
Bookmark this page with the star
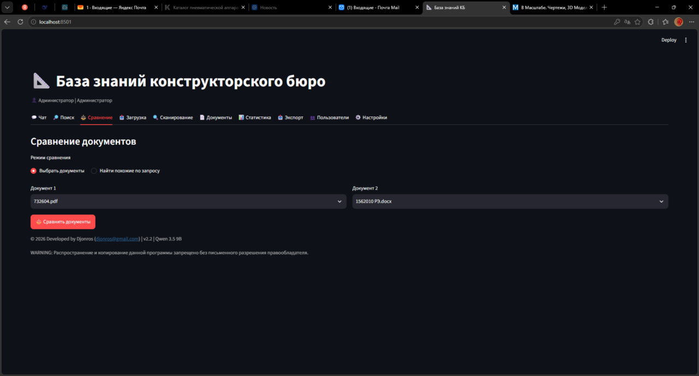click(x=637, y=22)
